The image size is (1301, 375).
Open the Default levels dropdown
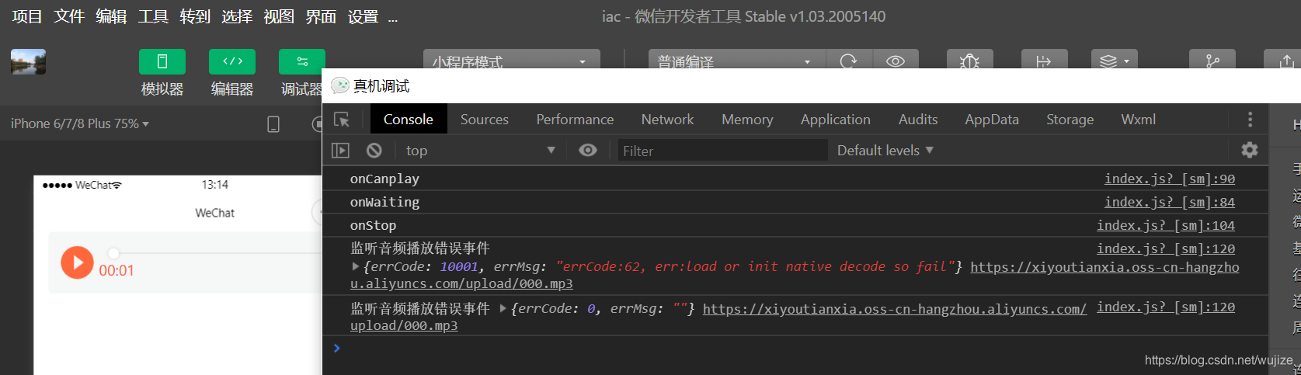click(885, 151)
